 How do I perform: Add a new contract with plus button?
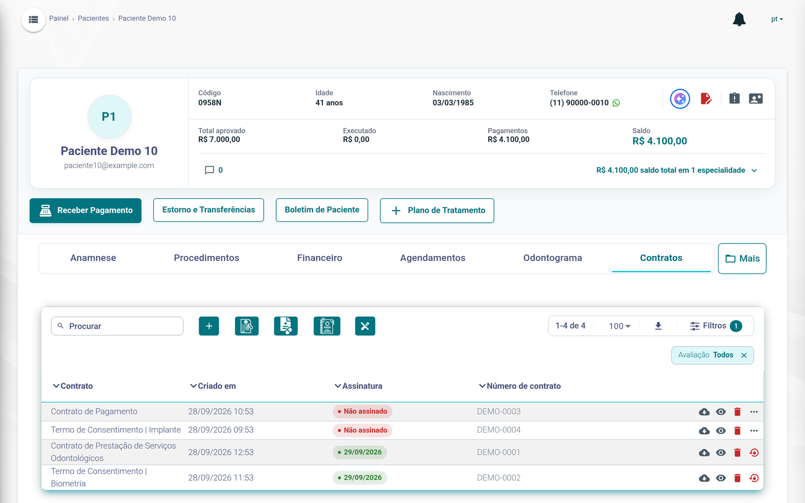tap(209, 326)
